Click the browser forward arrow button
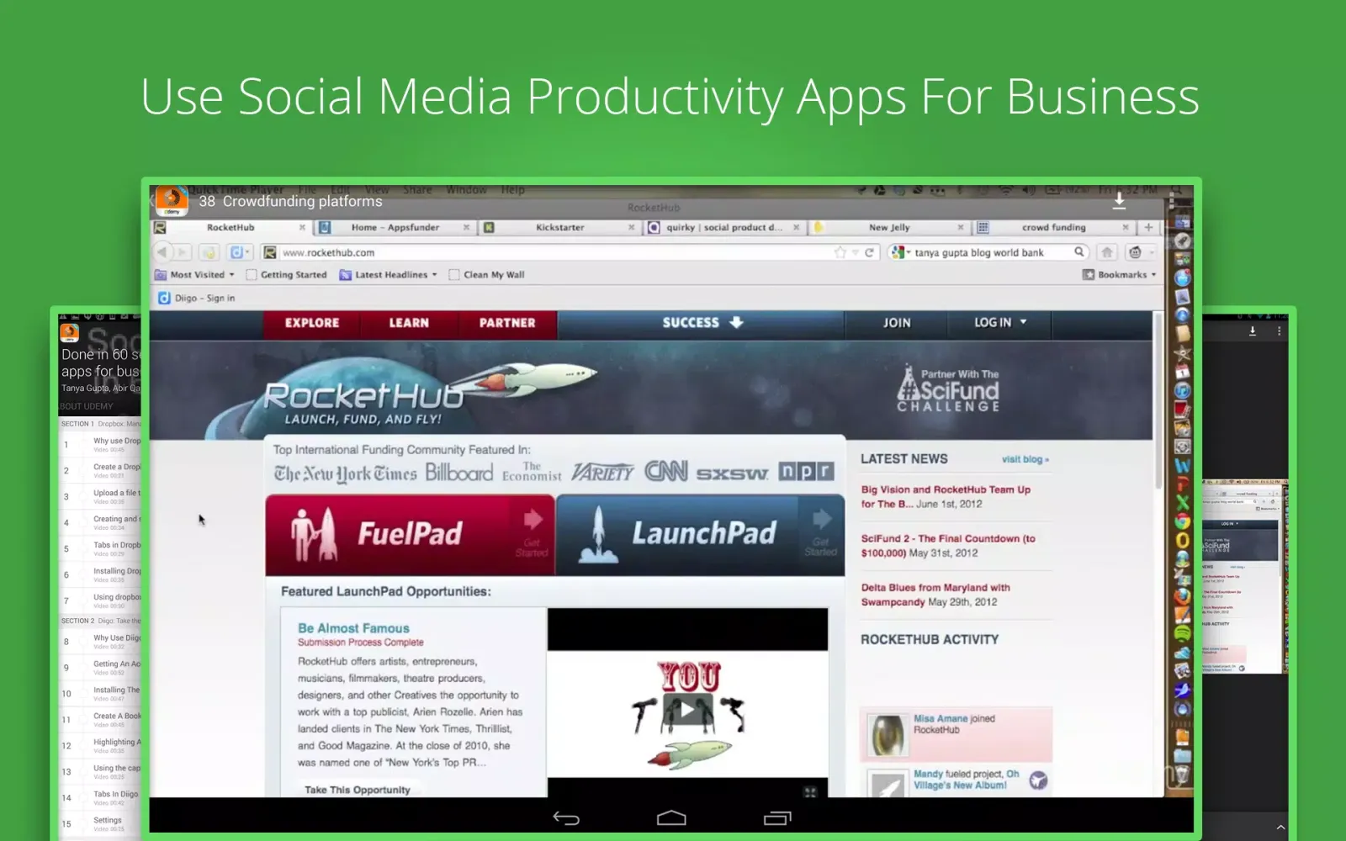This screenshot has width=1346, height=841. (183, 252)
